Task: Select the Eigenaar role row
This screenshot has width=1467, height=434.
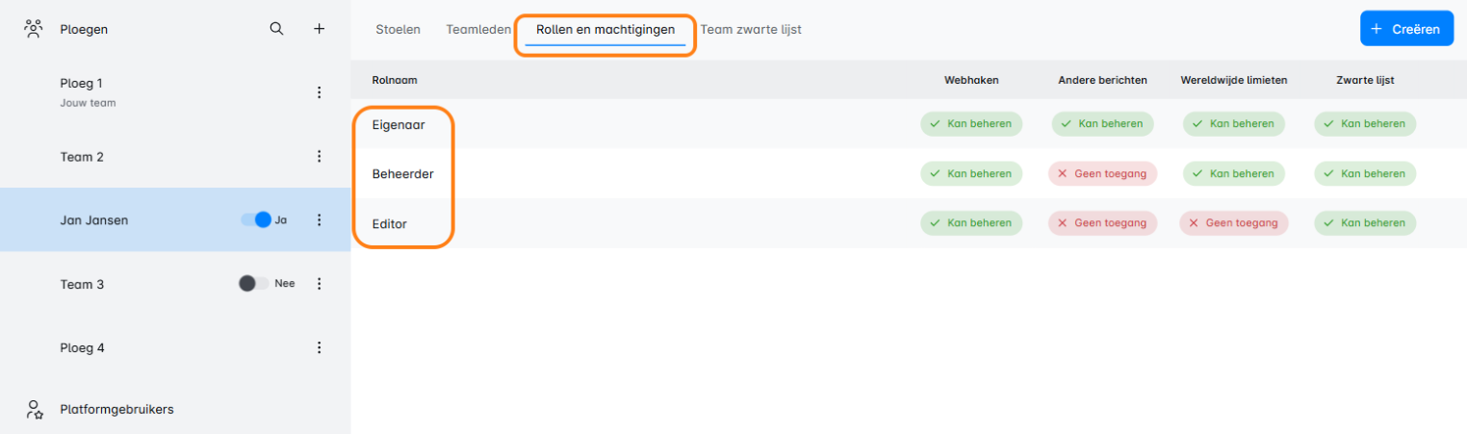Action: pos(399,124)
